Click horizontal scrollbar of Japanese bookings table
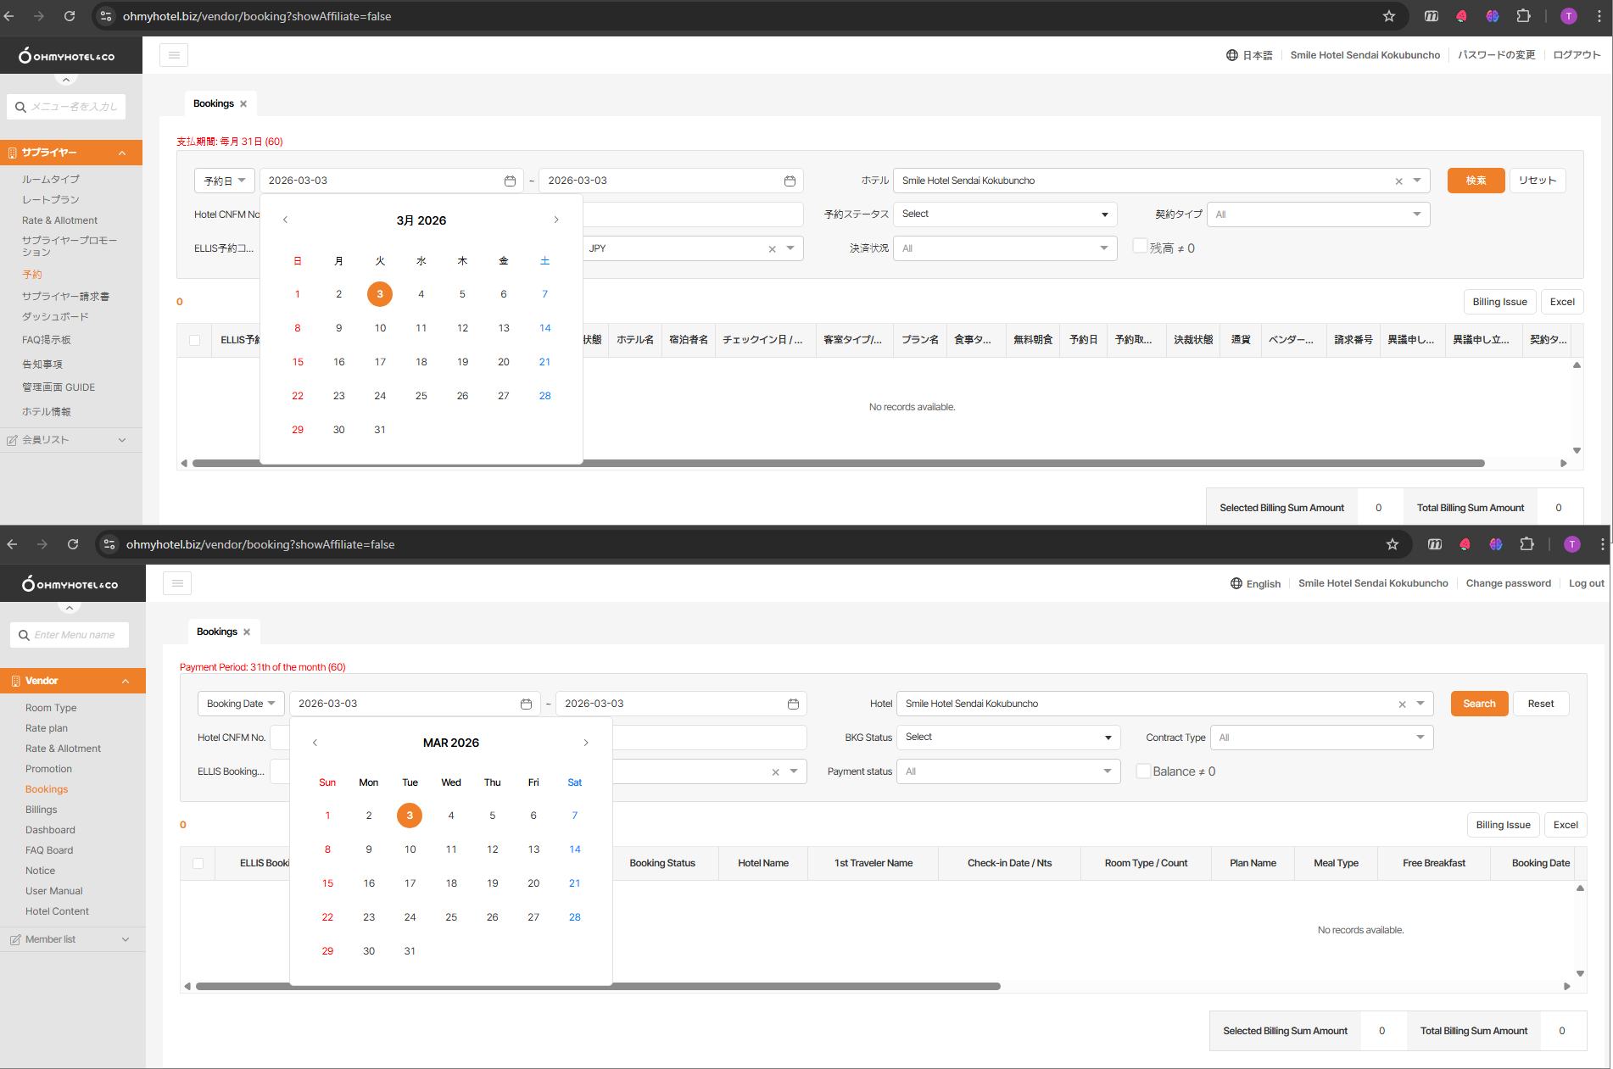The width and height of the screenshot is (1613, 1069). tap(838, 464)
